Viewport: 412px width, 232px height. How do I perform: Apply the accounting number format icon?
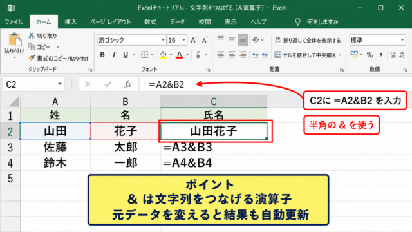coord(354,54)
